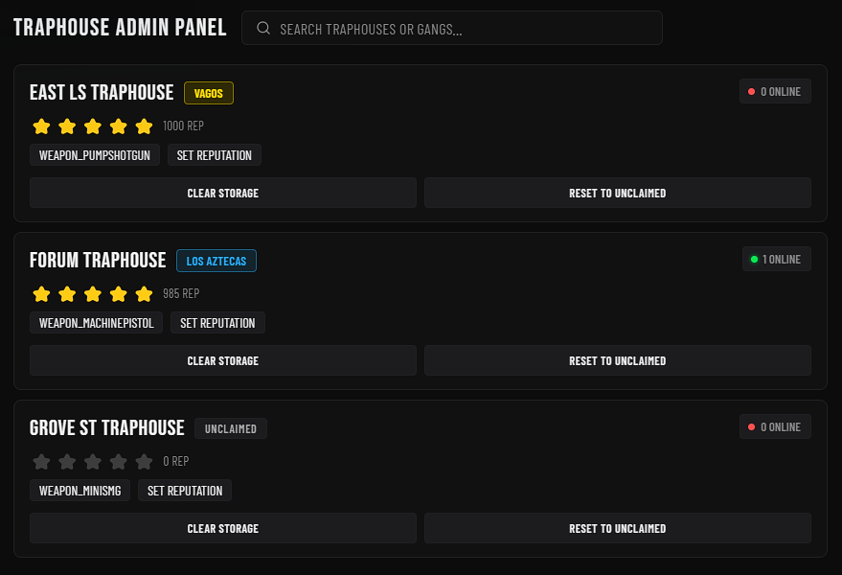Reset Forum Traphouse to Unclaimed

coord(618,360)
